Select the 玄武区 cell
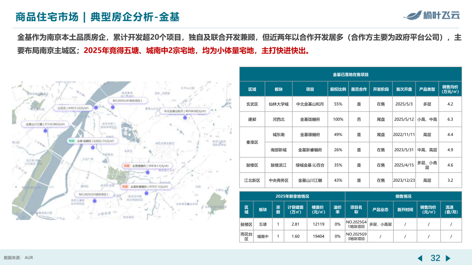 coord(252,104)
